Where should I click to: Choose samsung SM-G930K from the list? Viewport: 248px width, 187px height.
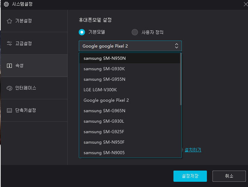click(x=129, y=69)
